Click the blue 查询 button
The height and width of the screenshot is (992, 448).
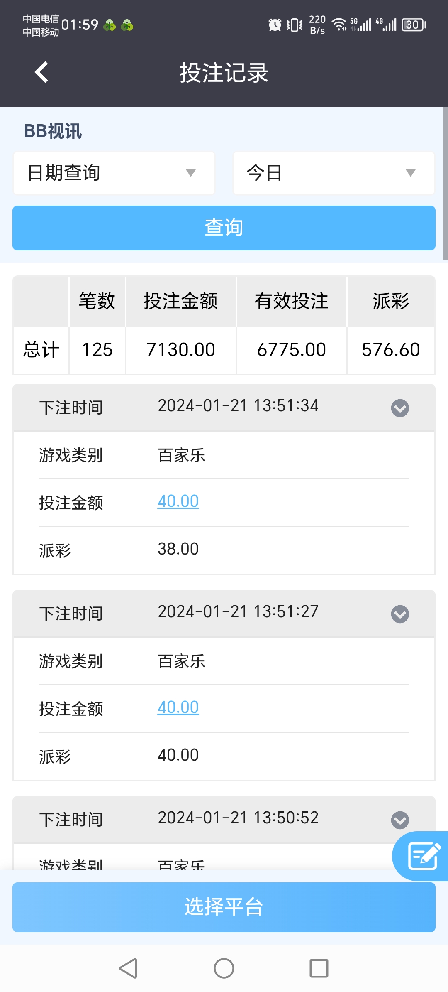click(x=224, y=228)
